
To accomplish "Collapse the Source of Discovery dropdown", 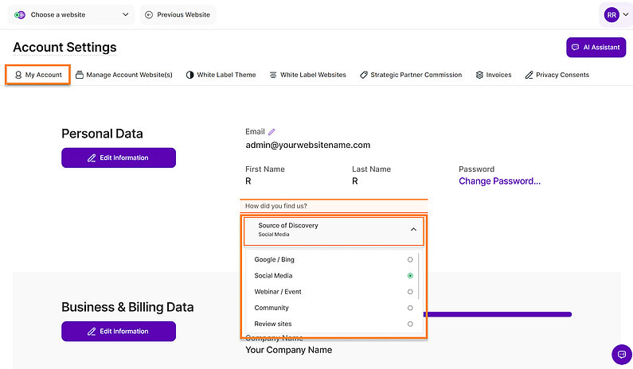I will coord(413,230).
